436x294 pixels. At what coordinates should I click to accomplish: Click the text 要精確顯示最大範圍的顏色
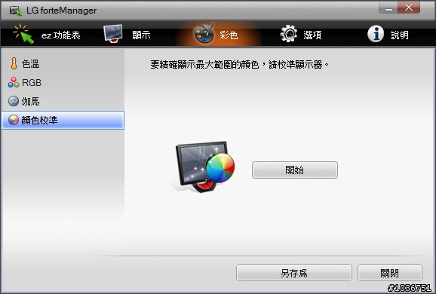click(x=204, y=65)
